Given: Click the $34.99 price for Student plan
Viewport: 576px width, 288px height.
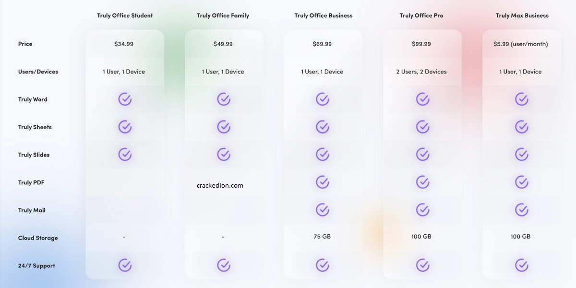Looking at the screenshot, I should click(124, 44).
